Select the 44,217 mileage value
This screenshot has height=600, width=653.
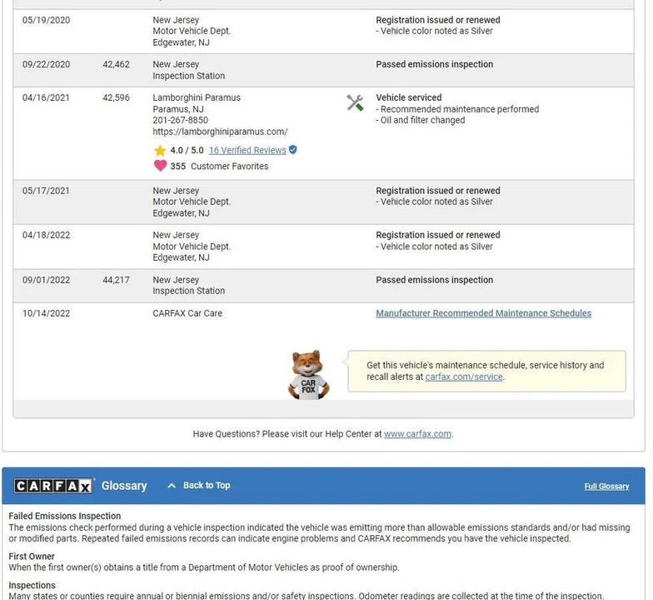(117, 280)
